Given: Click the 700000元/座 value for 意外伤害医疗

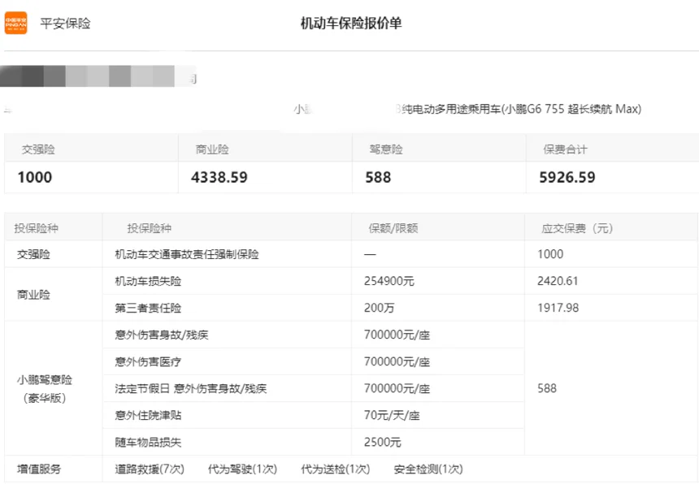Looking at the screenshot, I should [x=397, y=361].
